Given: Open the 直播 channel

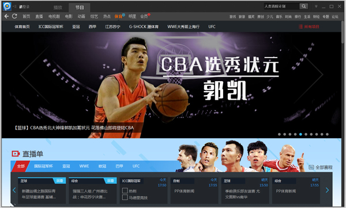Looking at the screenshot, I should [39, 16].
